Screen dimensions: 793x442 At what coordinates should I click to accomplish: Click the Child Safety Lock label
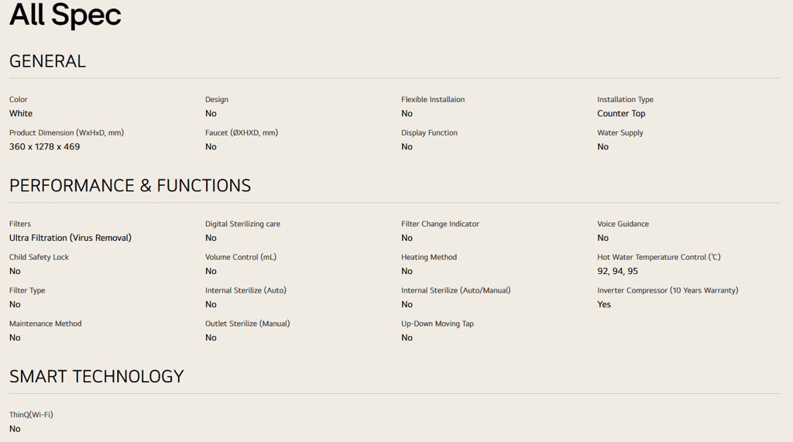(x=39, y=257)
